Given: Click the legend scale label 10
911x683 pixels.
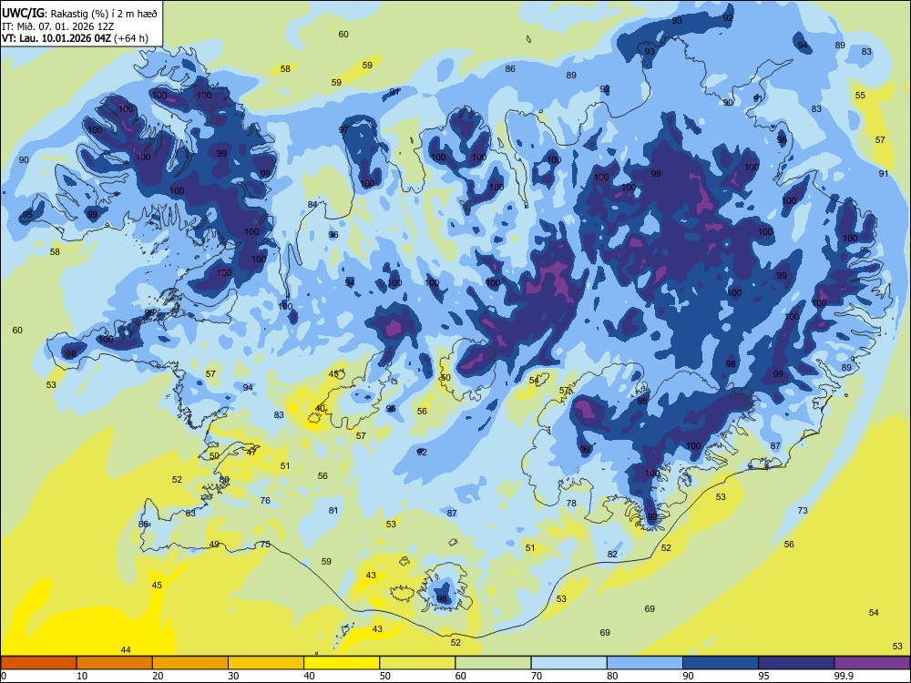Looking at the screenshot, I should pos(82,676).
